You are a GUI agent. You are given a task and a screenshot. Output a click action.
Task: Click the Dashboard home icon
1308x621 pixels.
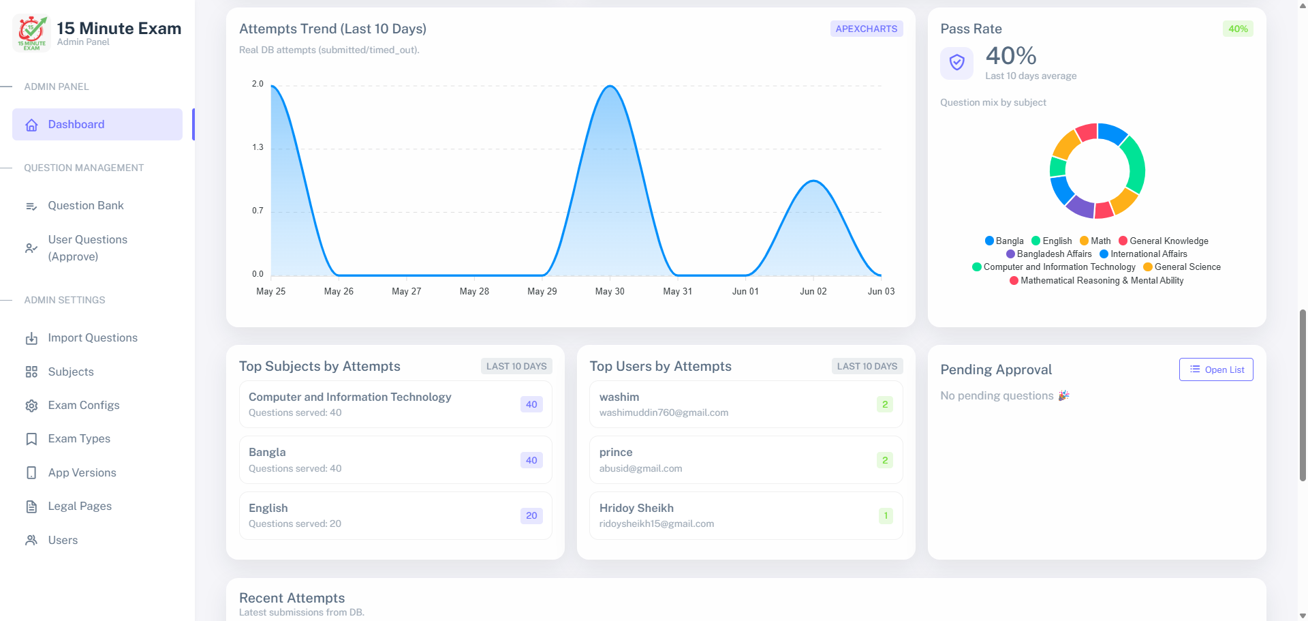click(x=31, y=125)
